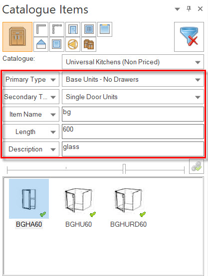Image resolution: width=208 pixels, height=276 pixels.
Task: Expand the Single Door Units dropdown
Action: coord(133,97)
